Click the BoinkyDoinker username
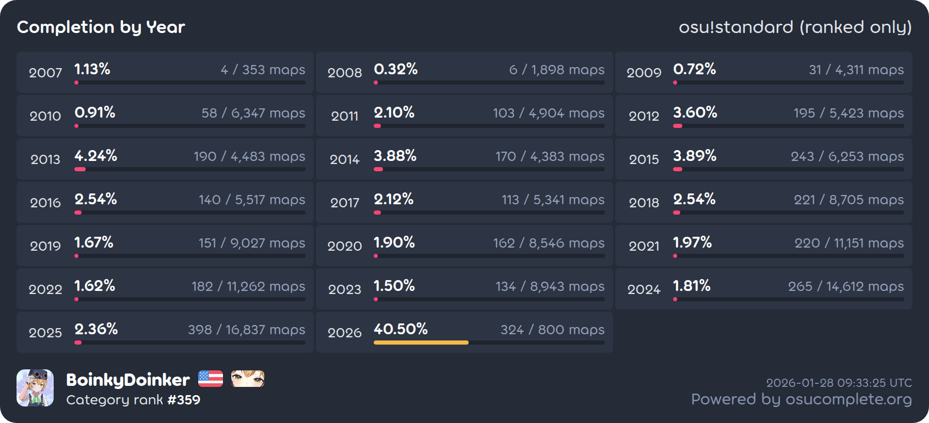This screenshot has height=423, width=929. tap(128, 380)
